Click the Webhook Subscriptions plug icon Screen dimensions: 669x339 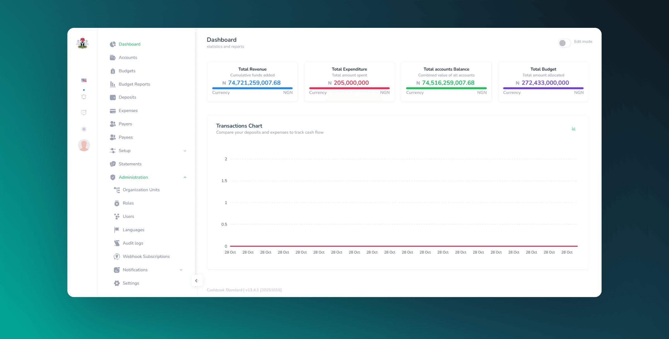click(117, 256)
